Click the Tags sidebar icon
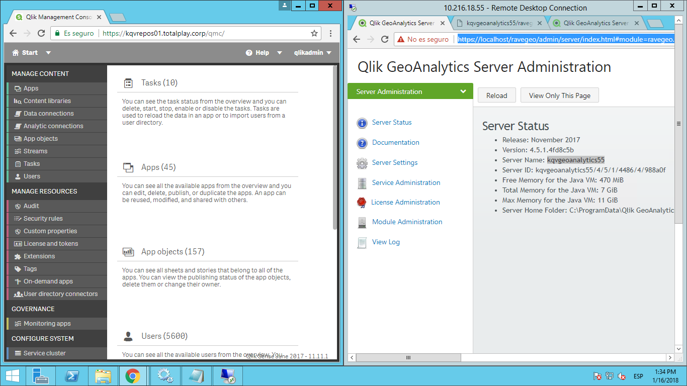The height and width of the screenshot is (386, 687). (x=18, y=269)
